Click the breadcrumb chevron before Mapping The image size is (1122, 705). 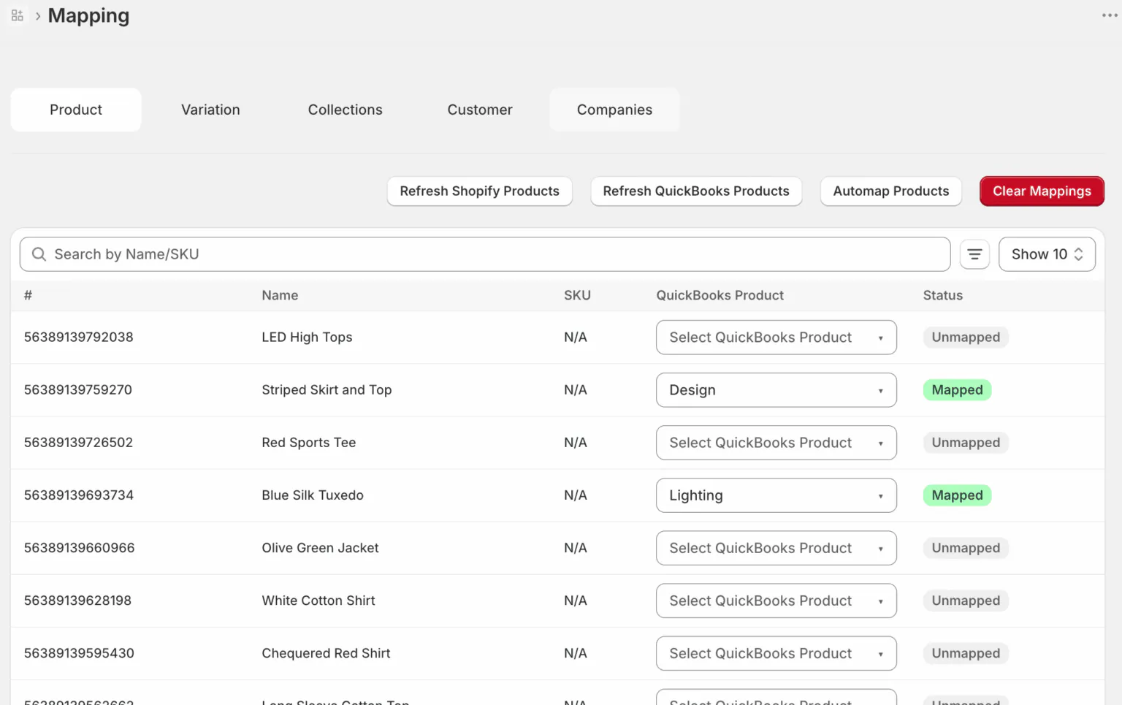coord(38,16)
